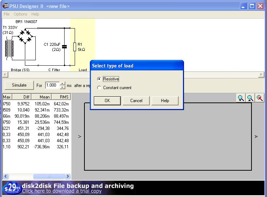Viewport: 267px width, 197px height.
Task: Click the Simulate button
Action: click(x=19, y=85)
